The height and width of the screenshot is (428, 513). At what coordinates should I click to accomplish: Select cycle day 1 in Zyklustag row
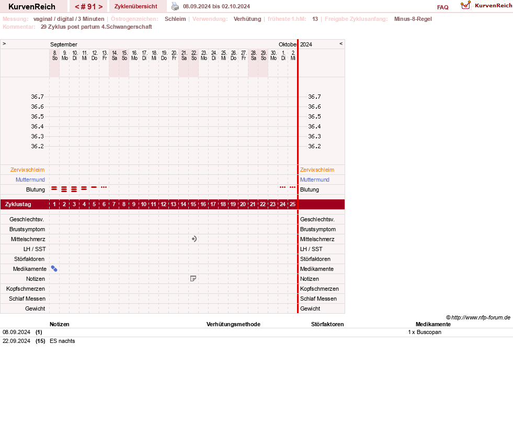coord(54,205)
